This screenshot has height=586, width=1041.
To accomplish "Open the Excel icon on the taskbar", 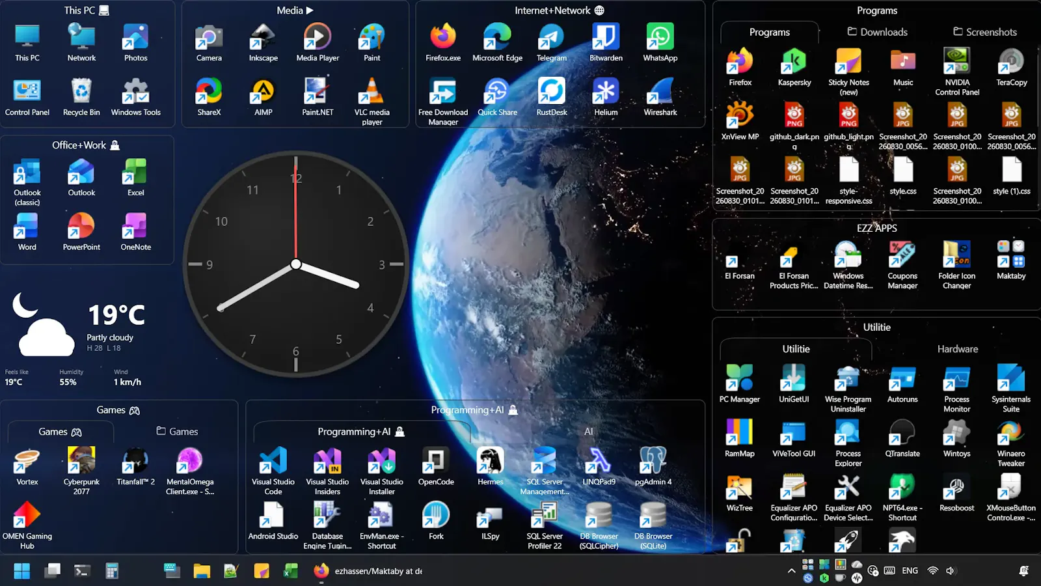I will point(291,571).
